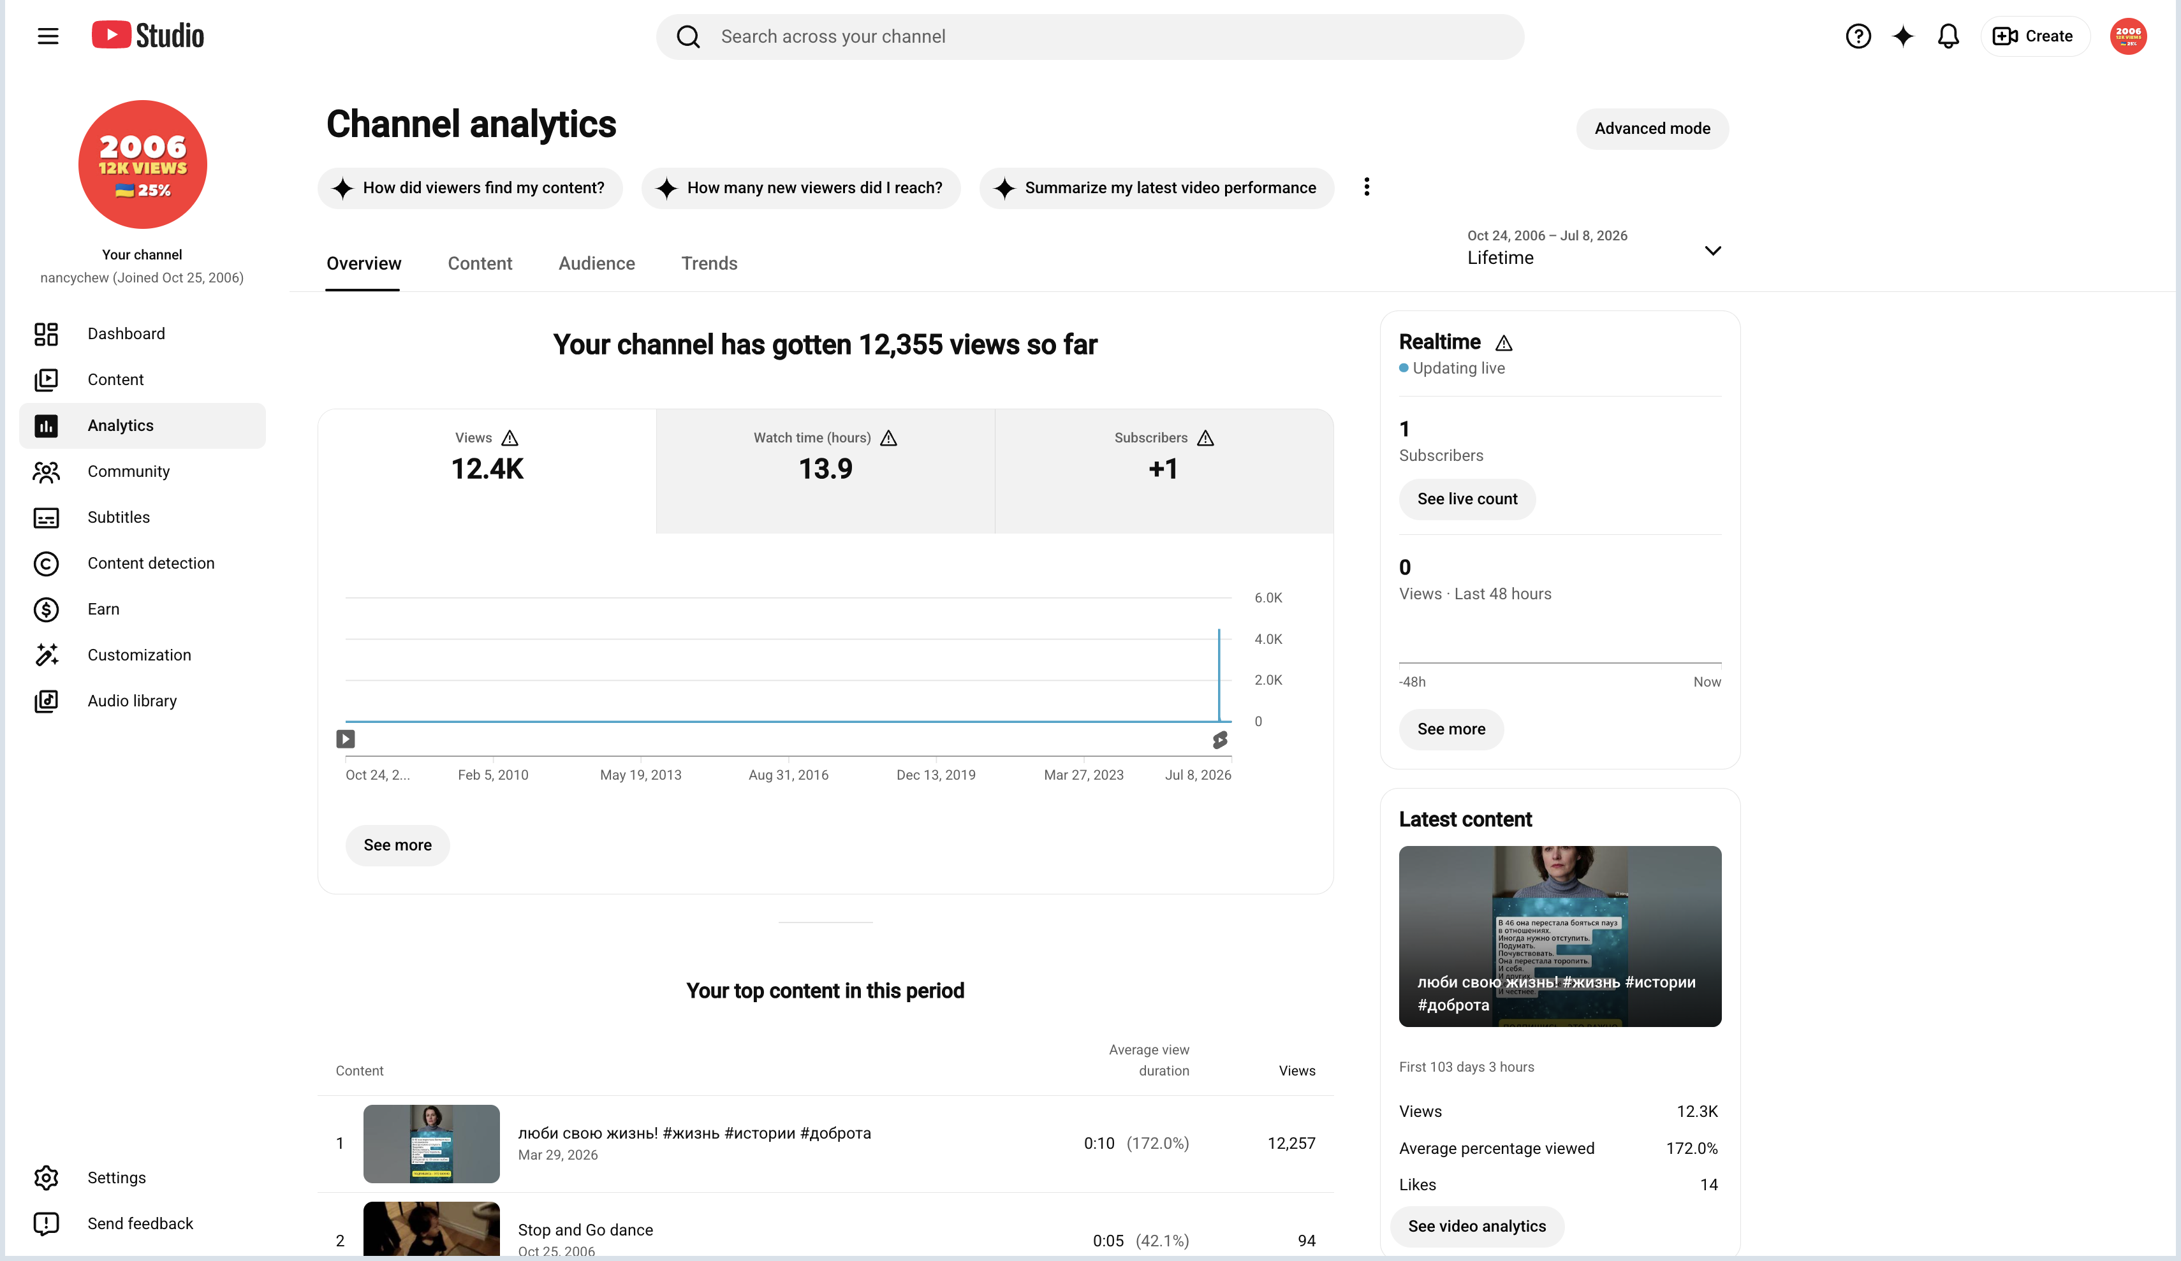
Task: Click the Content sidebar icon
Action: (46, 380)
